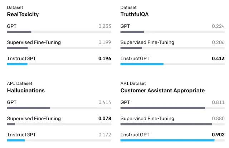Screen dimensions: 229x148
Task: Click the TruthfulQA dataset title
Action: [x=135, y=15]
